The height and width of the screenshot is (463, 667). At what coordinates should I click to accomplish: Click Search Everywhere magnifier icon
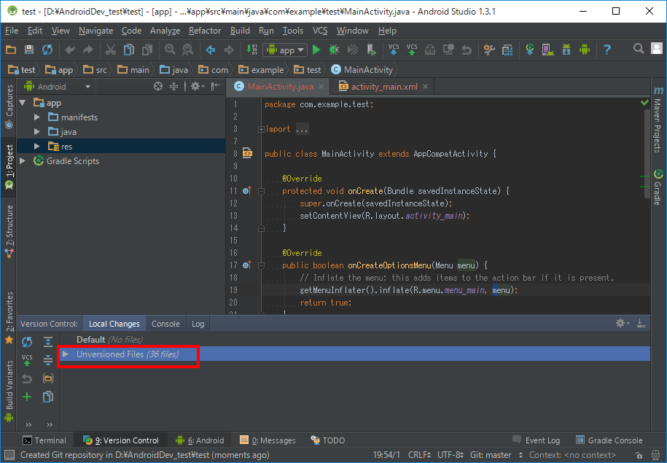tap(639, 49)
